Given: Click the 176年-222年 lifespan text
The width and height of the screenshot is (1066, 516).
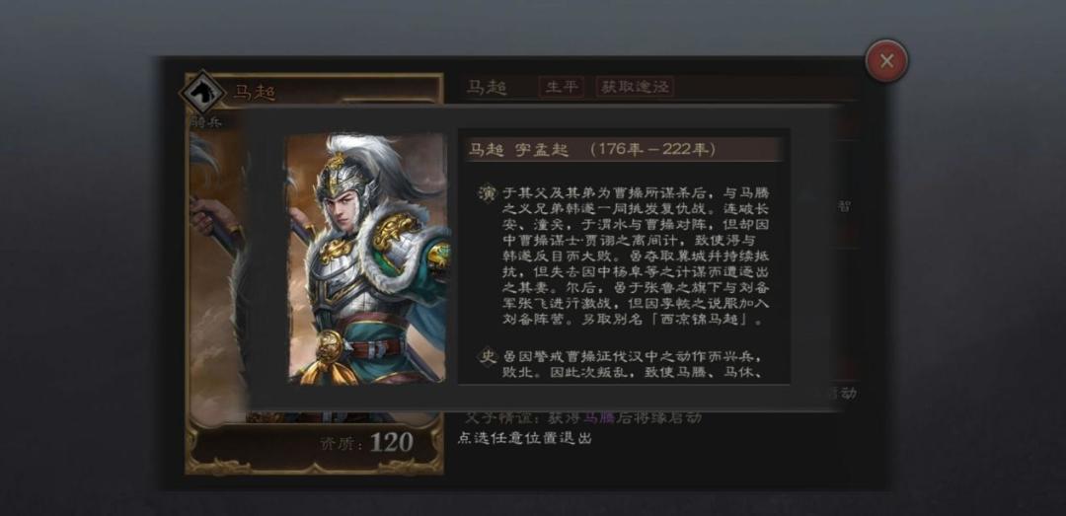Looking at the screenshot, I should click(652, 150).
